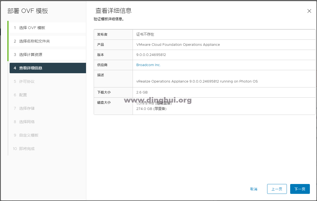
Task: Select step 8 选择网络
Action: (x=48, y=122)
